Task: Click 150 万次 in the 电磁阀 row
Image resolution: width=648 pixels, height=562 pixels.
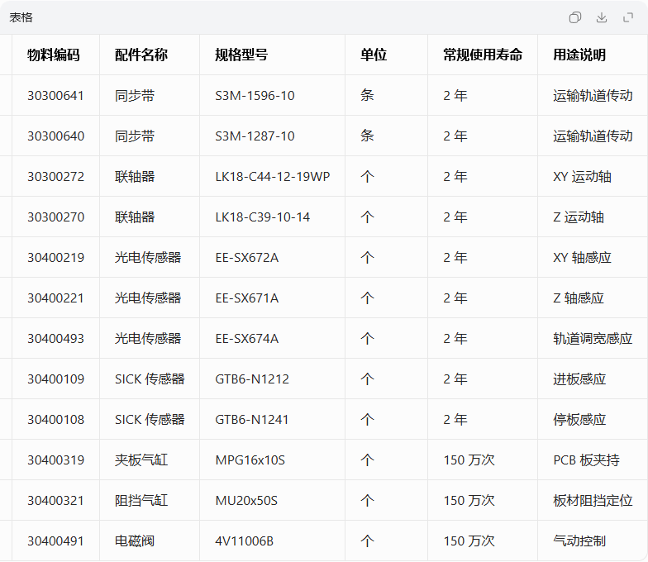Action: tap(469, 541)
